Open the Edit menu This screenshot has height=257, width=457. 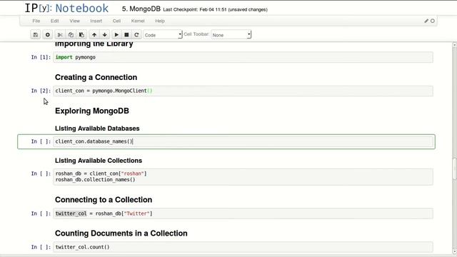click(x=54, y=21)
